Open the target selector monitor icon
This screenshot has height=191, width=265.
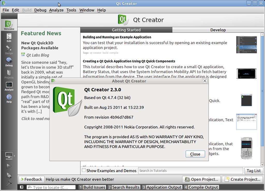click(9, 156)
